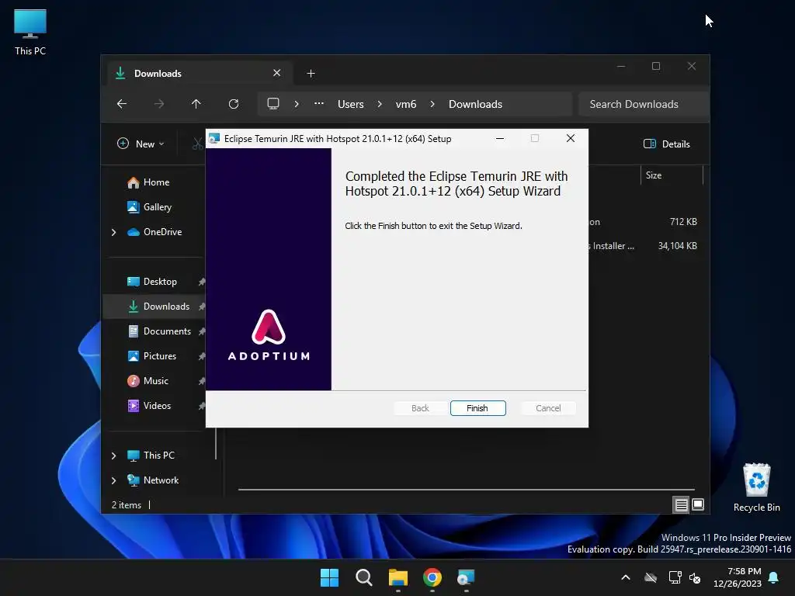Select Users in the address breadcrumb

click(x=351, y=104)
